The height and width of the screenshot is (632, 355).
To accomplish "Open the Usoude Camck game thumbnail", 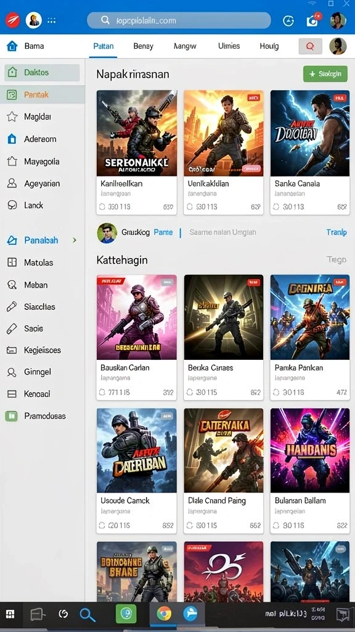I will coord(136,451).
